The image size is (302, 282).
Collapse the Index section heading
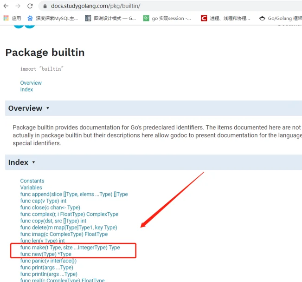(21, 162)
